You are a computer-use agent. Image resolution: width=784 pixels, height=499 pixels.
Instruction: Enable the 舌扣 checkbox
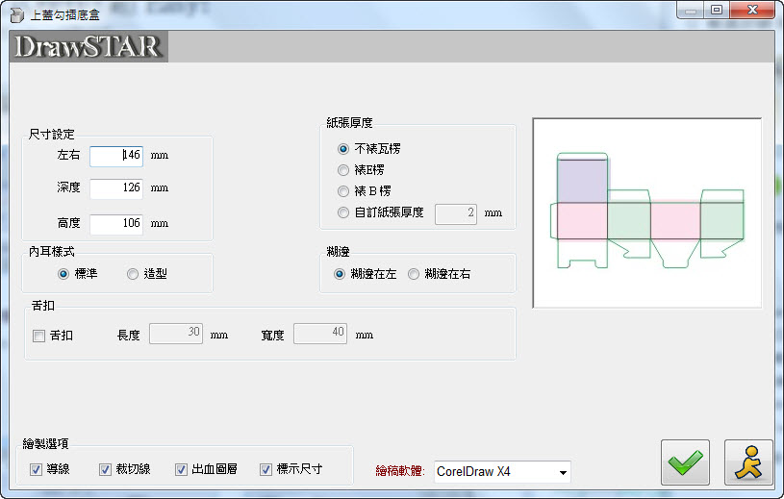click(x=39, y=336)
